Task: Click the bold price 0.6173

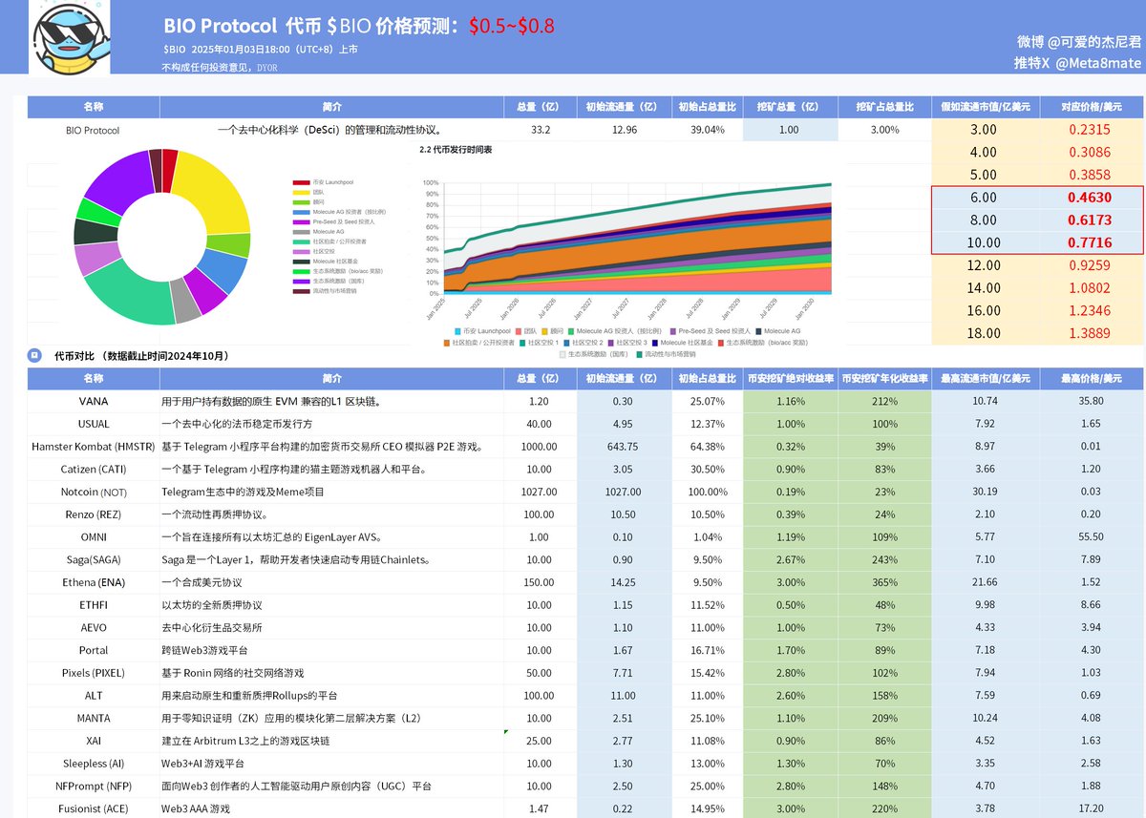Action: point(1090,220)
